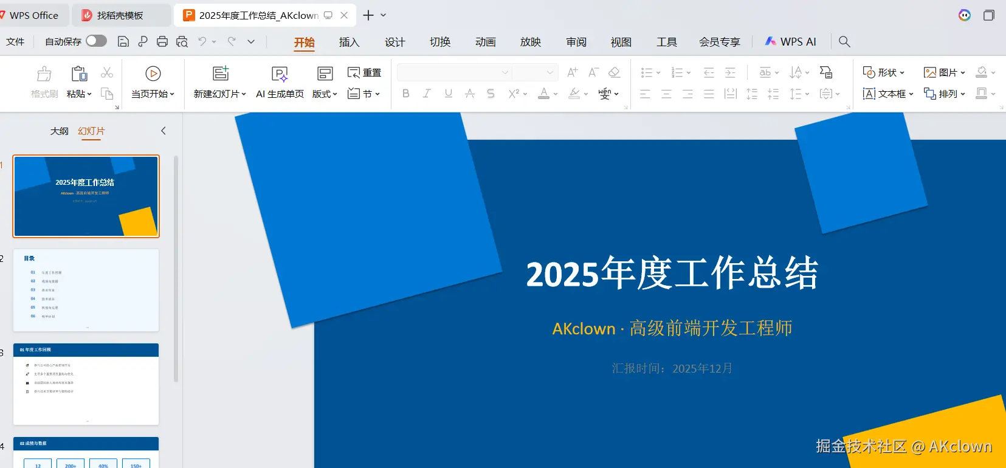
Task: Expand the quick access toolbar customization chevron
Action: 251,41
